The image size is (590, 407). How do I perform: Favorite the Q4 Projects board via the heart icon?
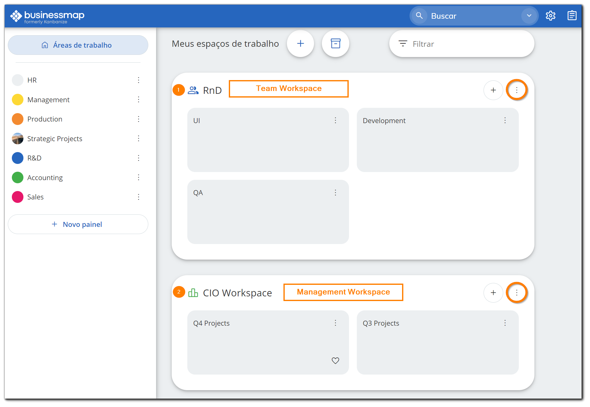[x=335, y=361]
